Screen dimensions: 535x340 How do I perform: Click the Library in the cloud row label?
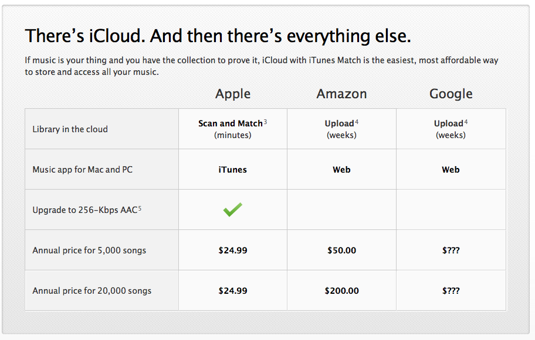(70, 129)
